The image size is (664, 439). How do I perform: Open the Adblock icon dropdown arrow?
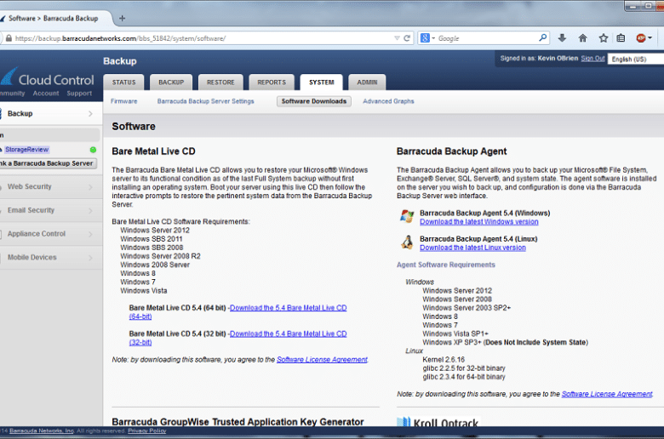[650, 38]
